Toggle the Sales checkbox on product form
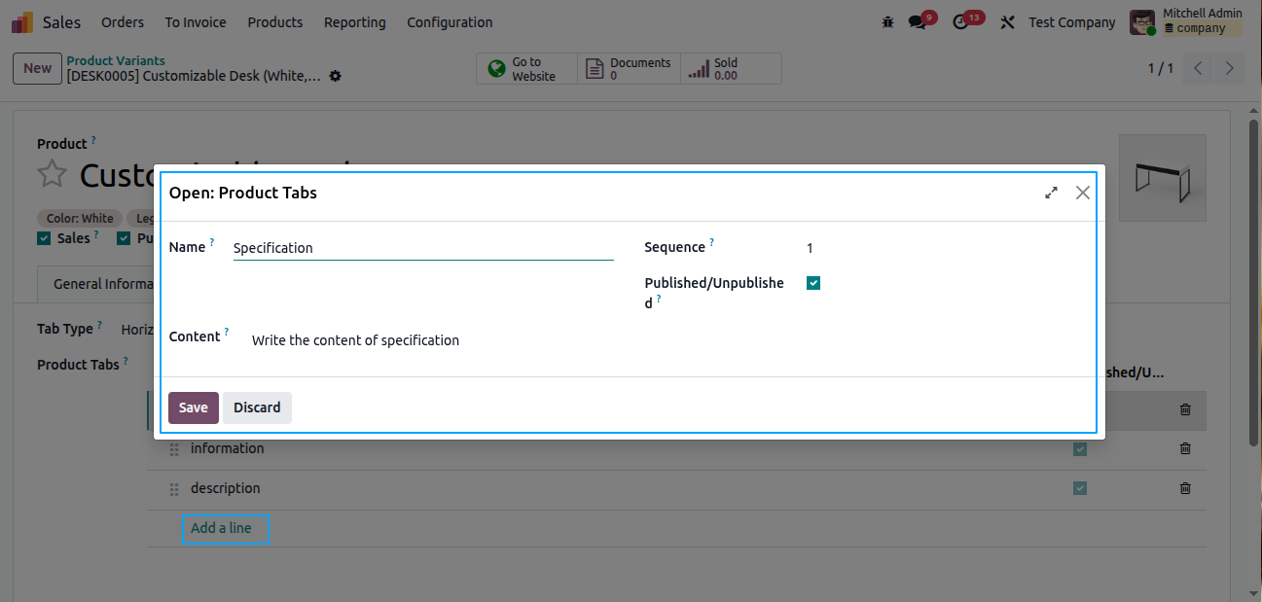Image resolution: width=1262 pixels, height=602 pixels. tap(44, 238)
